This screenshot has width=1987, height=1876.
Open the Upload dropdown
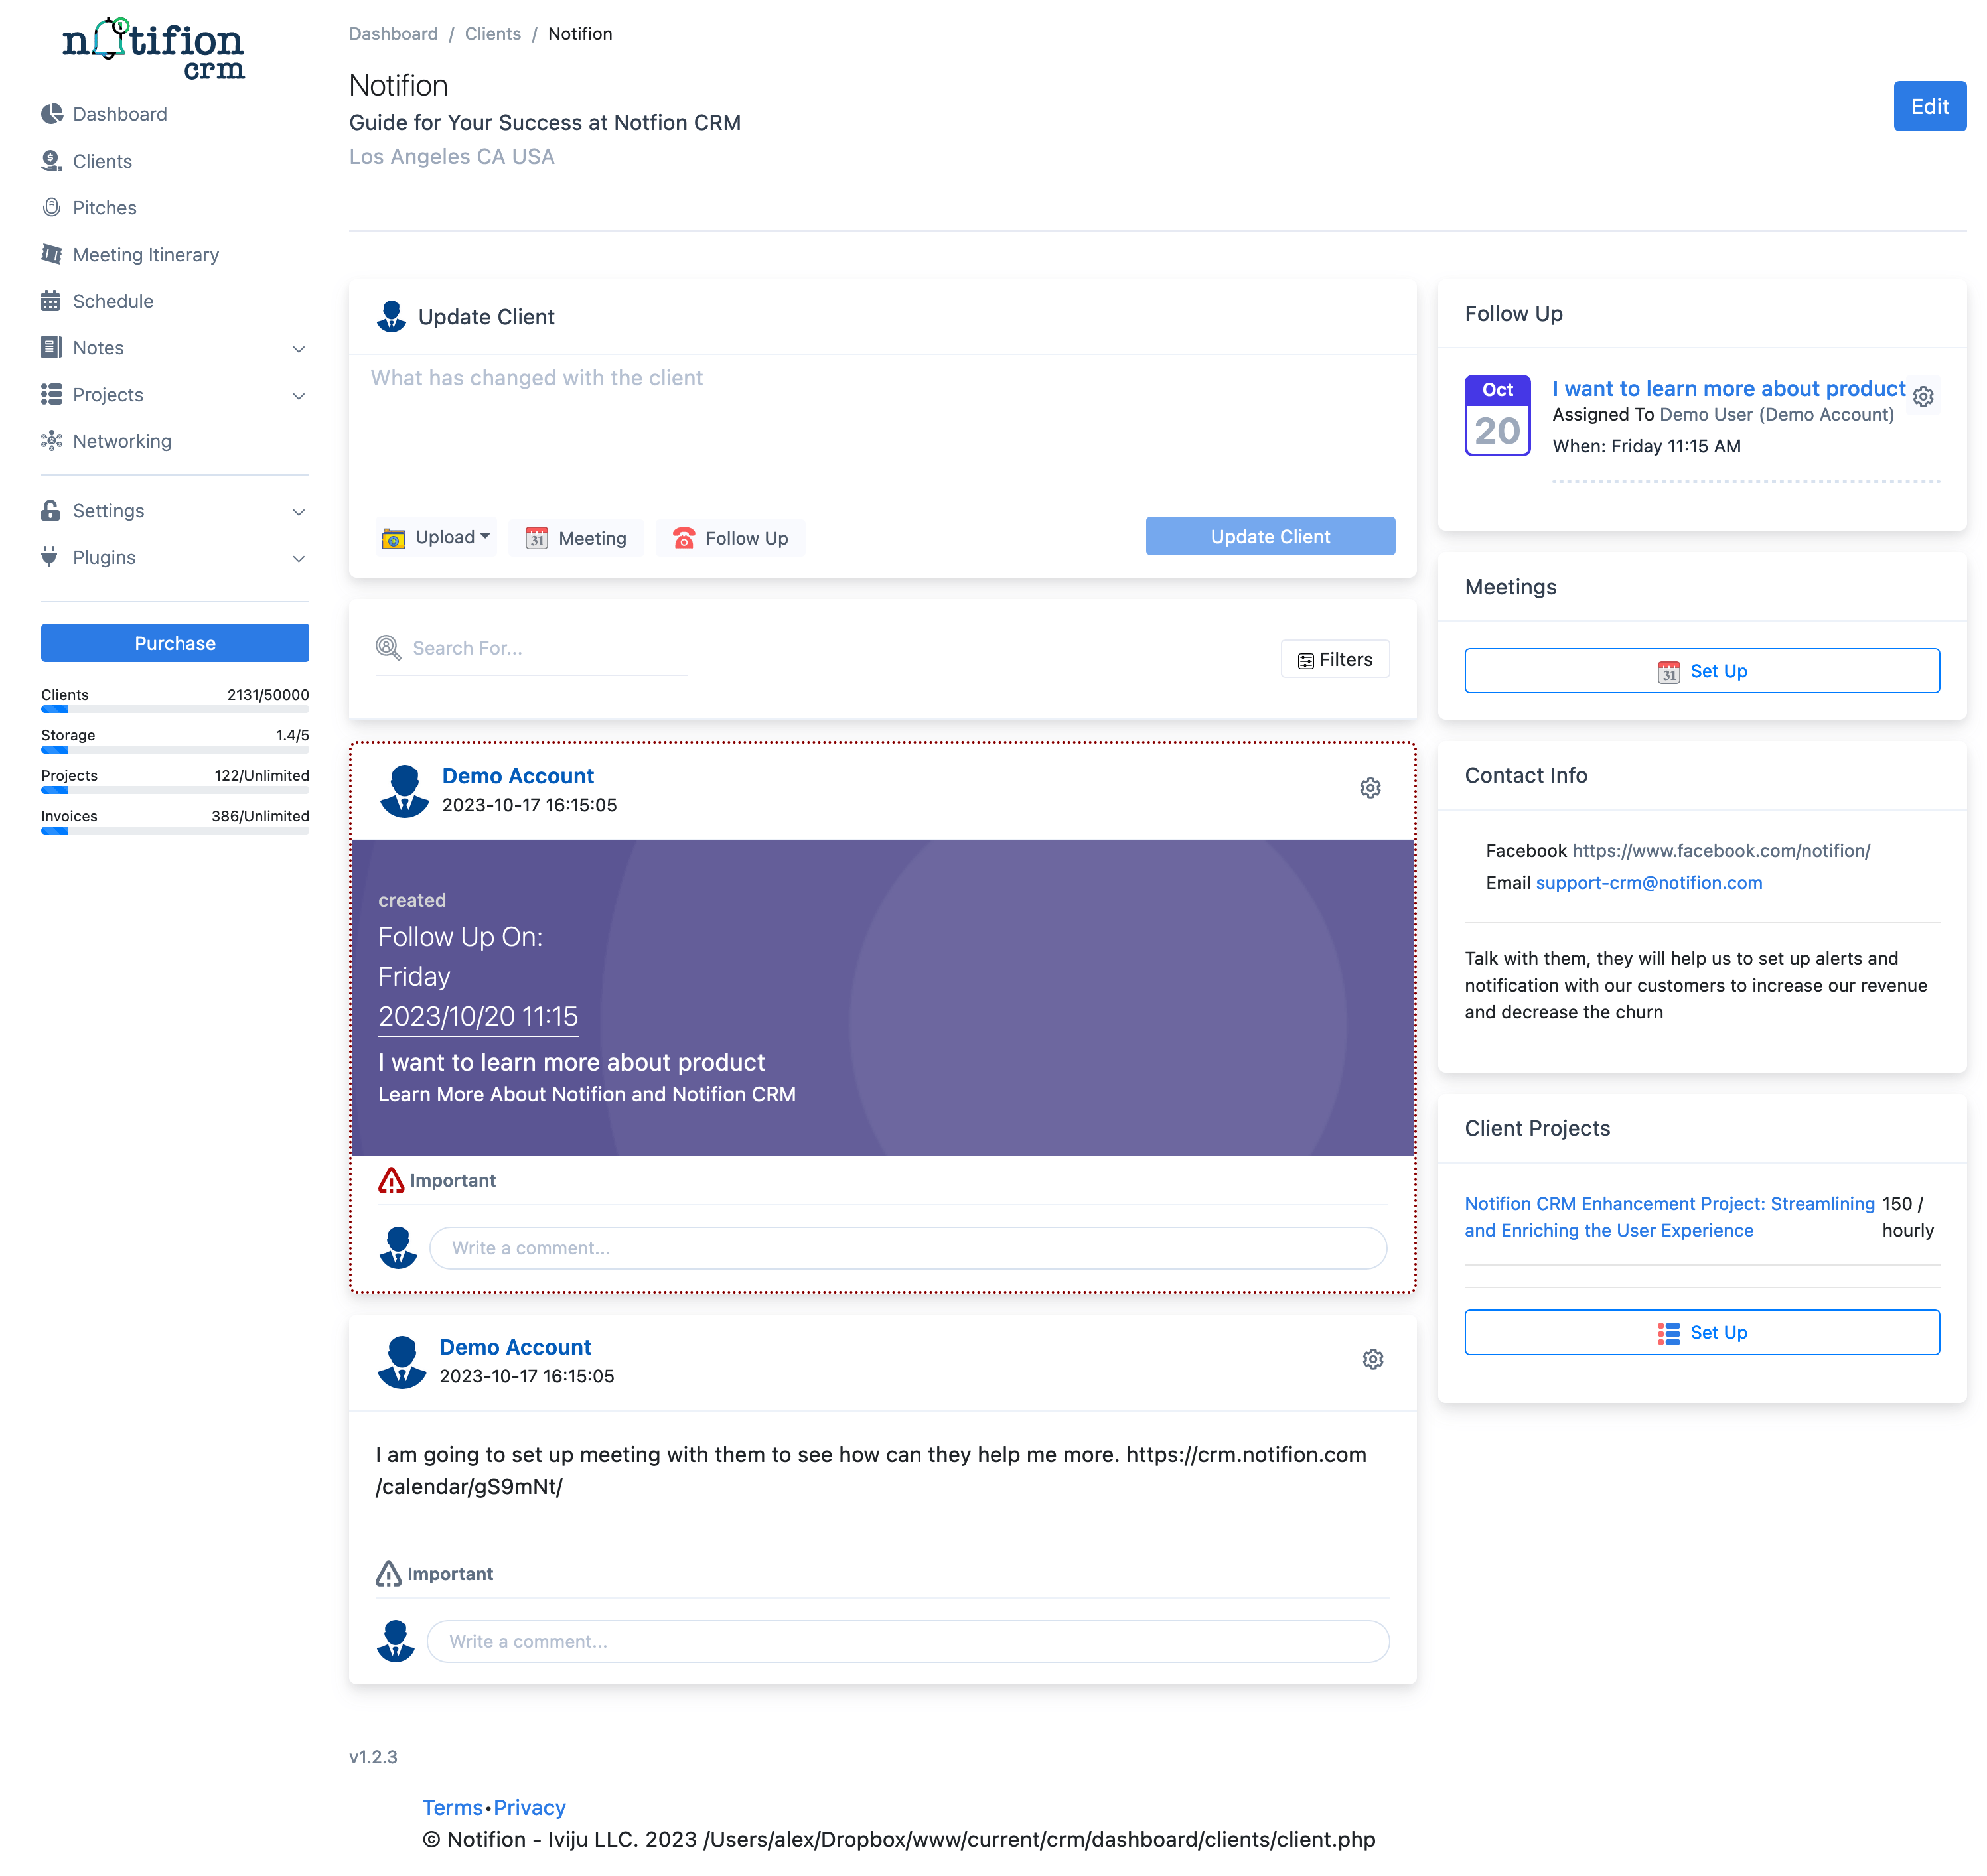tap(435, 537)
